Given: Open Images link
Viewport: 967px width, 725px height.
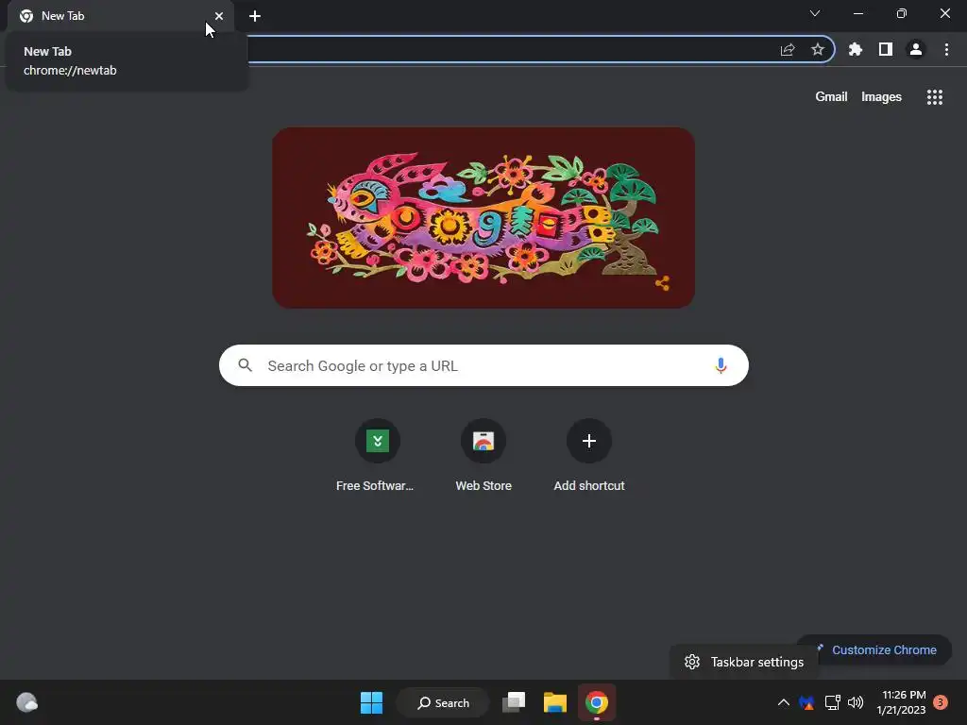Looking at the screenshot, I should click(x=881, y=97).
